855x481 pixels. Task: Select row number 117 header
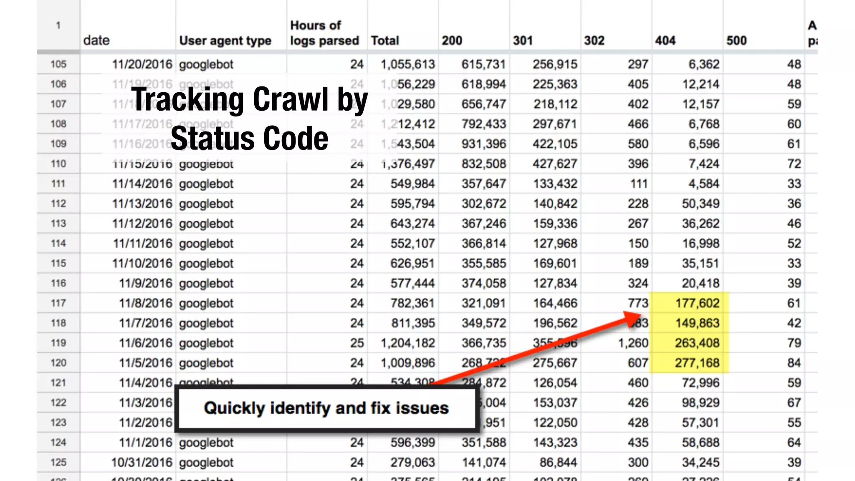tap(58, 303)
